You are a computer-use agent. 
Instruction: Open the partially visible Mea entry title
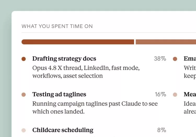pos(190,94)
